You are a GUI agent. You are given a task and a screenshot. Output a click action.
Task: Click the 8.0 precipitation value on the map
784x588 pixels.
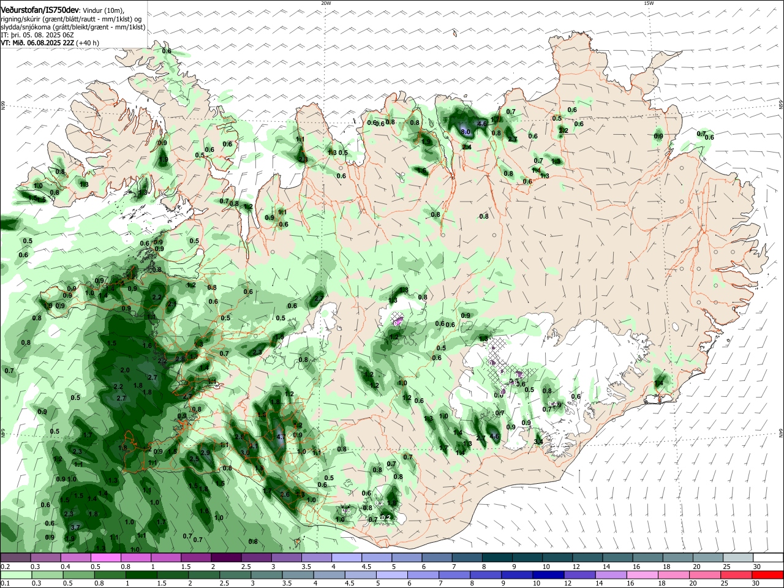(x=465, y=132)
